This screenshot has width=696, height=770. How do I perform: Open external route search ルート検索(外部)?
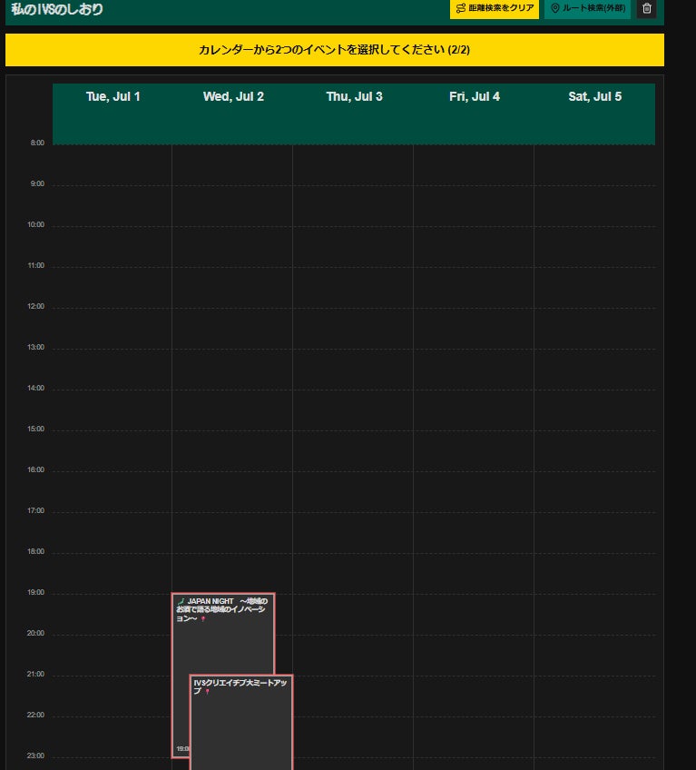tap(587, 8)
